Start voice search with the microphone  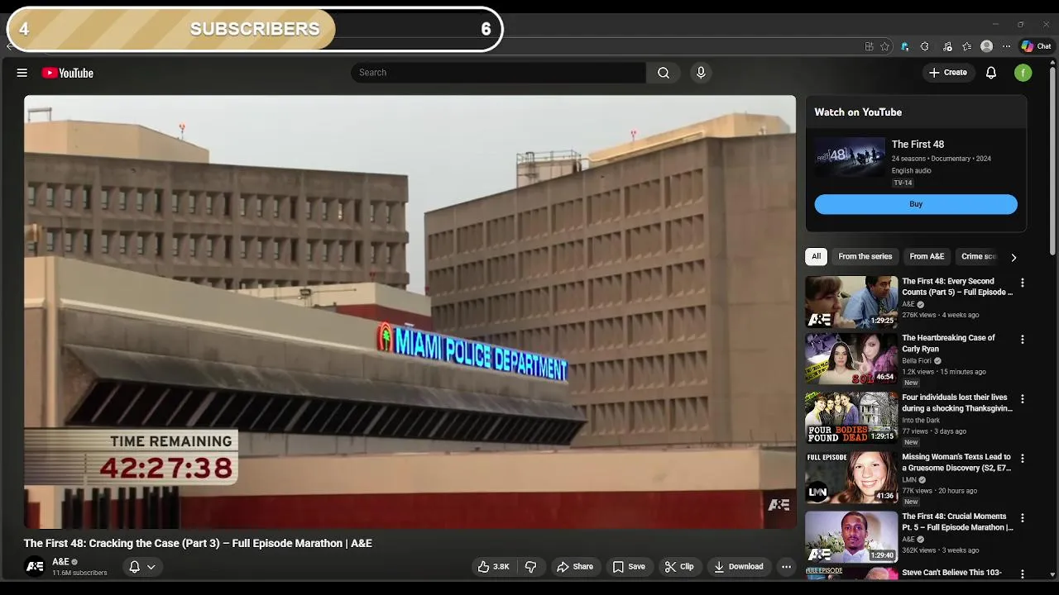(701, 73)
